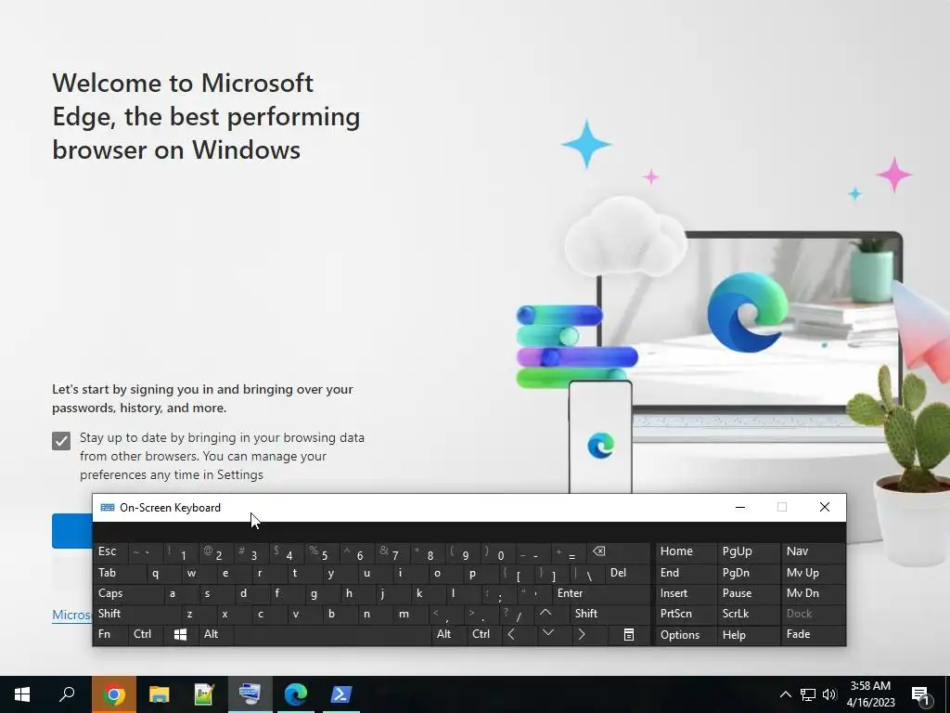Toggle the left Ctrl key
The image size is (950, 713).
146,634
